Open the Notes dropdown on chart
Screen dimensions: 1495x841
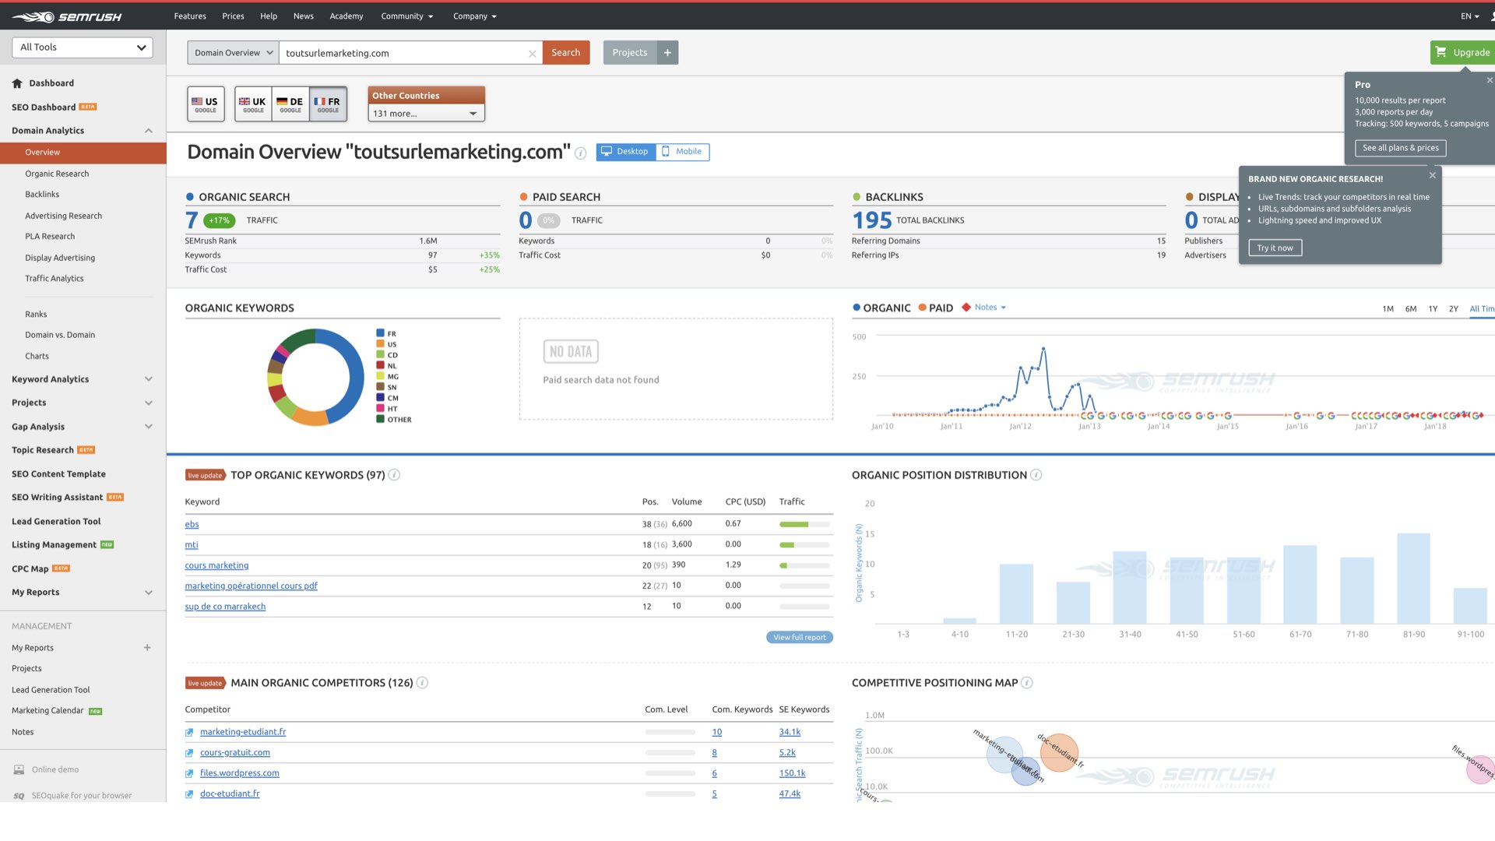pyautogui.click(x=990, y=308)
